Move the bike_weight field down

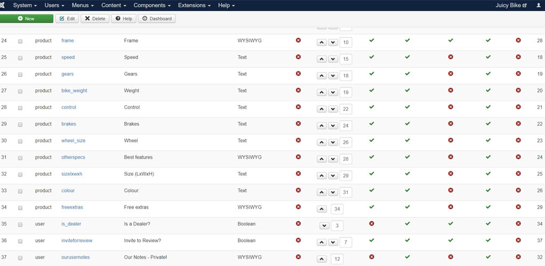[333, 92]
